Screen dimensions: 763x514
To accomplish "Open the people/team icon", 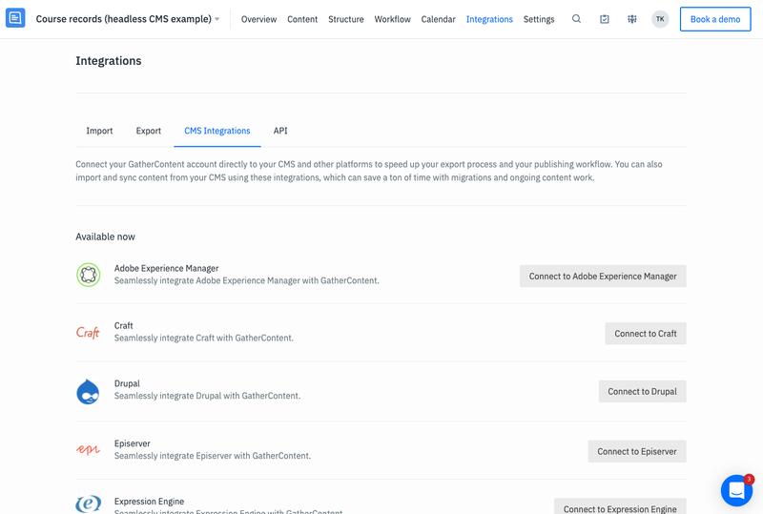I will click(x=632, y=19).
